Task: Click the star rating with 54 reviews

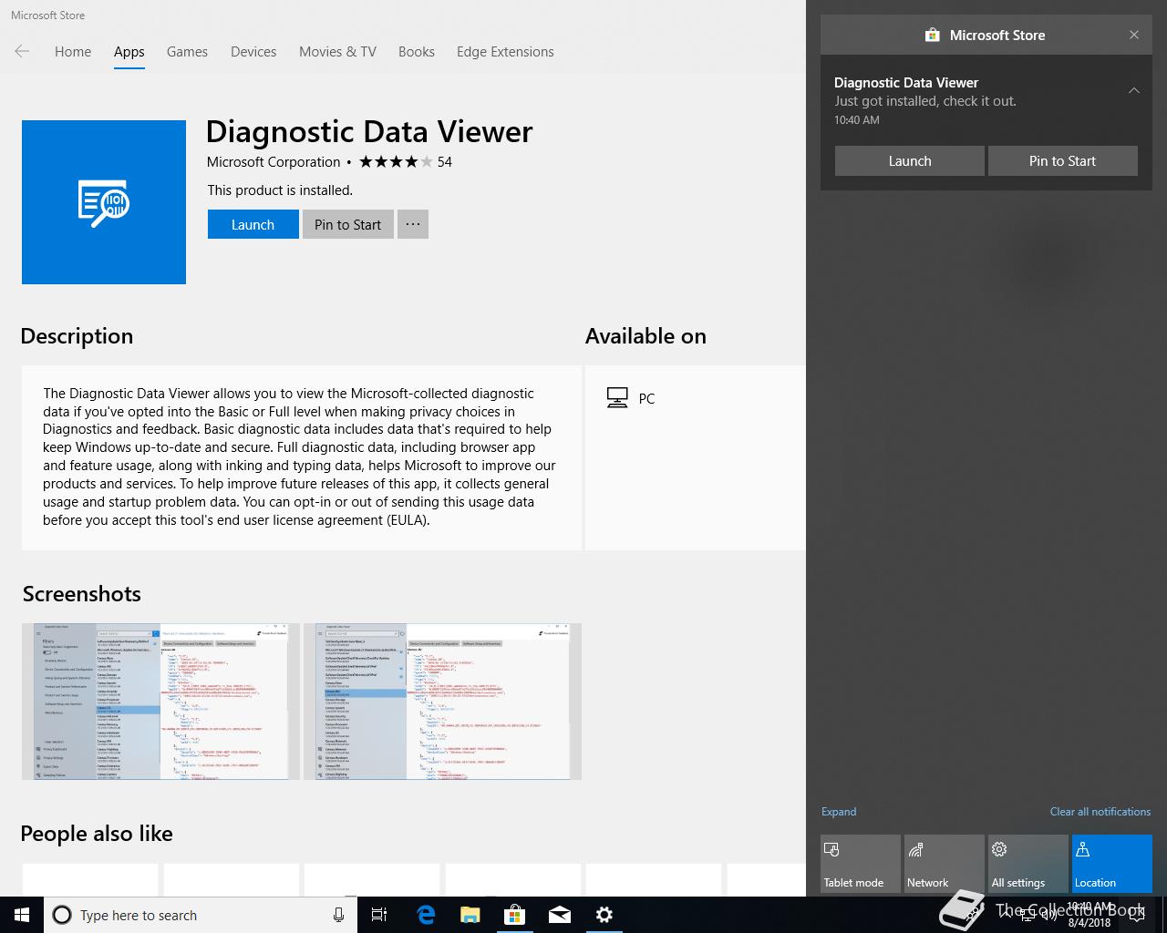Action: [x=406, y=162]
